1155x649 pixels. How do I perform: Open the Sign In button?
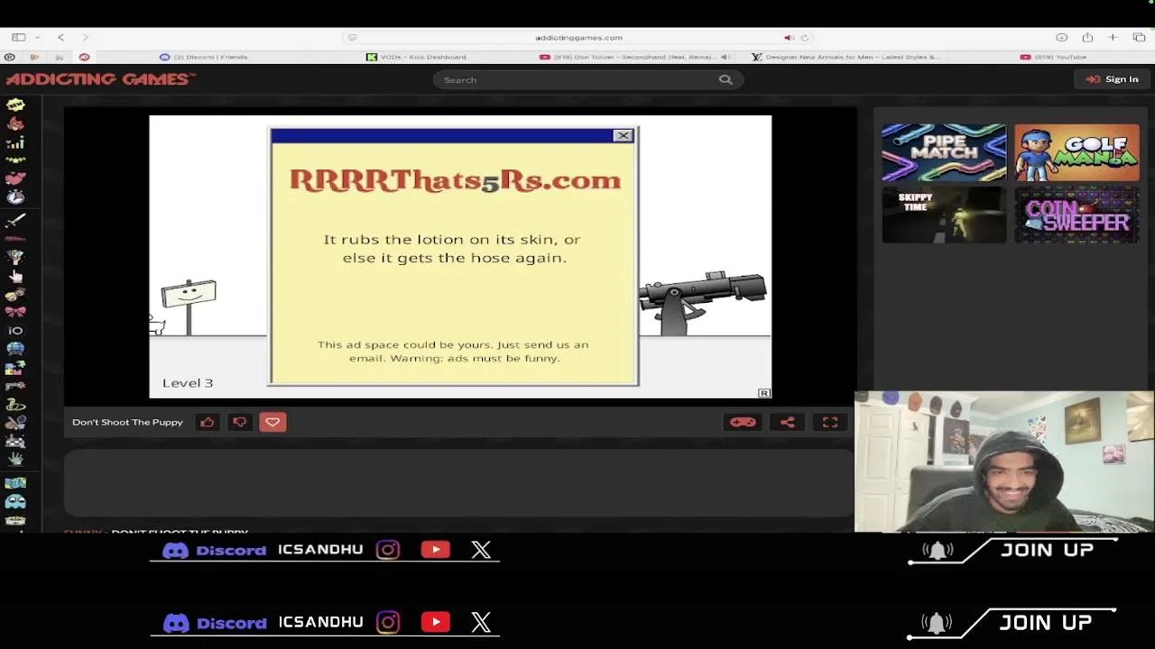click(1113, 79)
